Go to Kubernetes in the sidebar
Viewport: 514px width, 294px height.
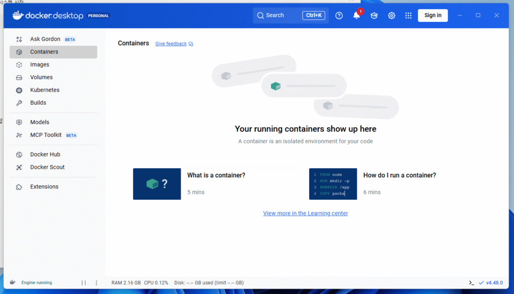pyautogui.click(x=45, y=90)
